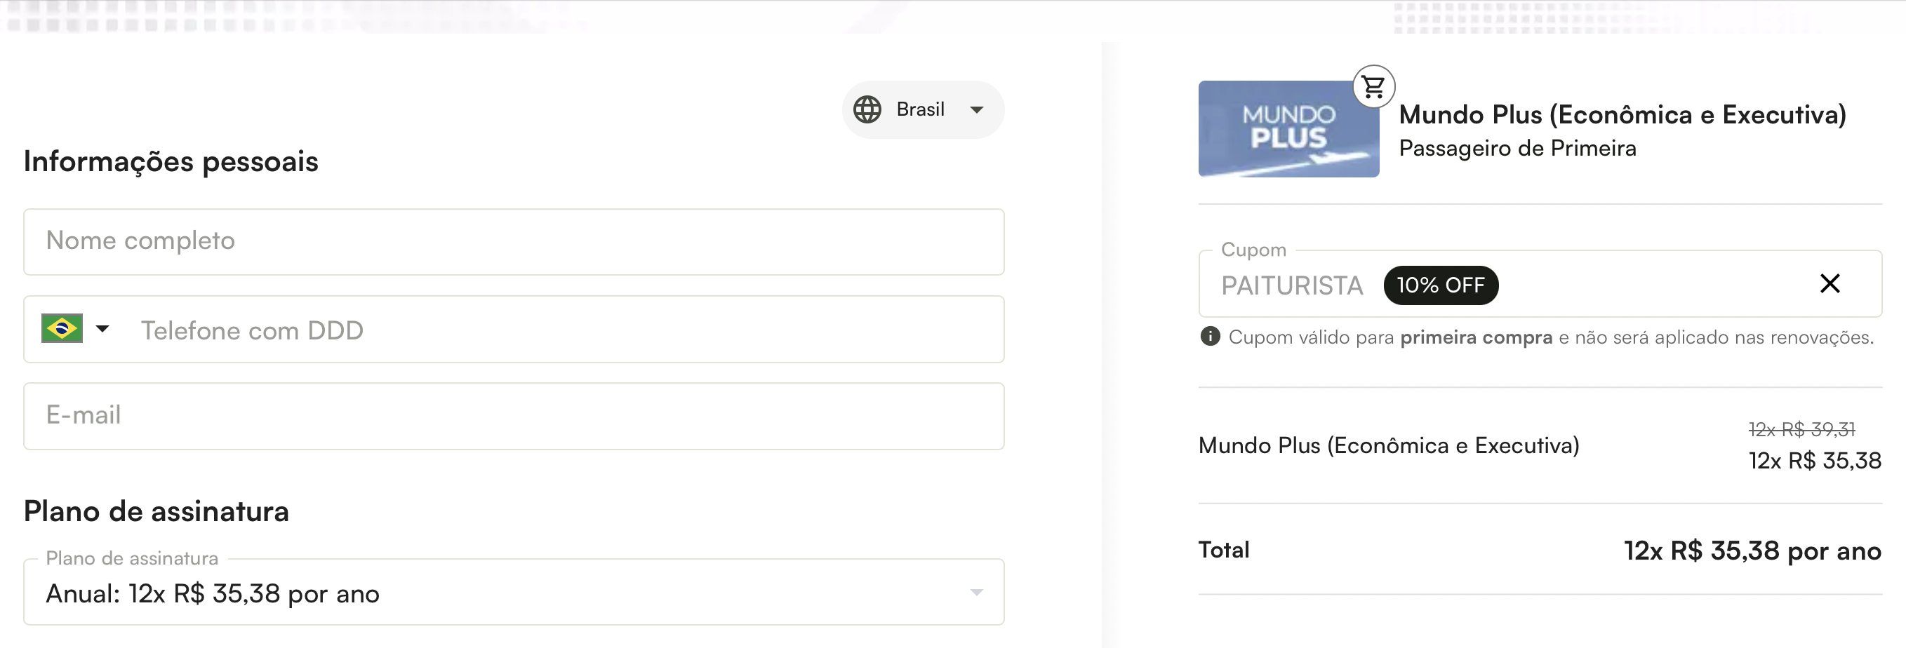The width and height of the screenshot is (1906, 648).
Task: Click the Passageiro de Primeira subtitle
Action: pos(1517,149)
